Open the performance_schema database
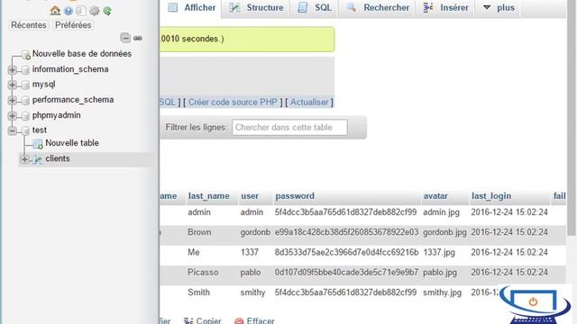The width and height of the screenshot is (577, 324). [73, 100]
